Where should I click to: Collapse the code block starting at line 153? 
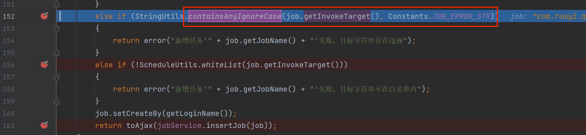point(57,28)
